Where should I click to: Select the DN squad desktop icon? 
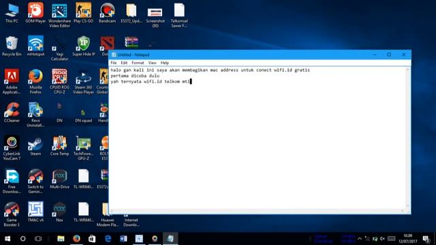83,115
